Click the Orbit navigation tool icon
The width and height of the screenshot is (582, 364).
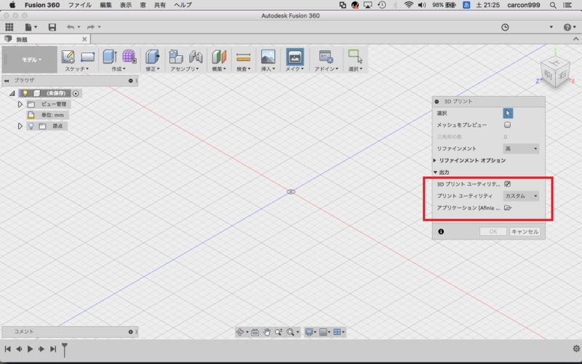pyautogui.click(x=240, y=332)
